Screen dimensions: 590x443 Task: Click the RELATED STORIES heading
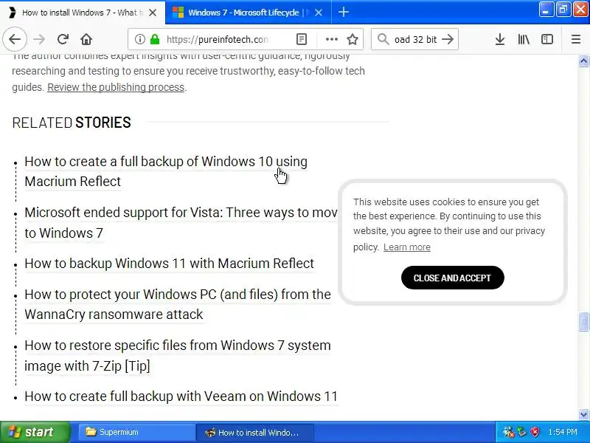pyautogui.click(x=72, y=123)
